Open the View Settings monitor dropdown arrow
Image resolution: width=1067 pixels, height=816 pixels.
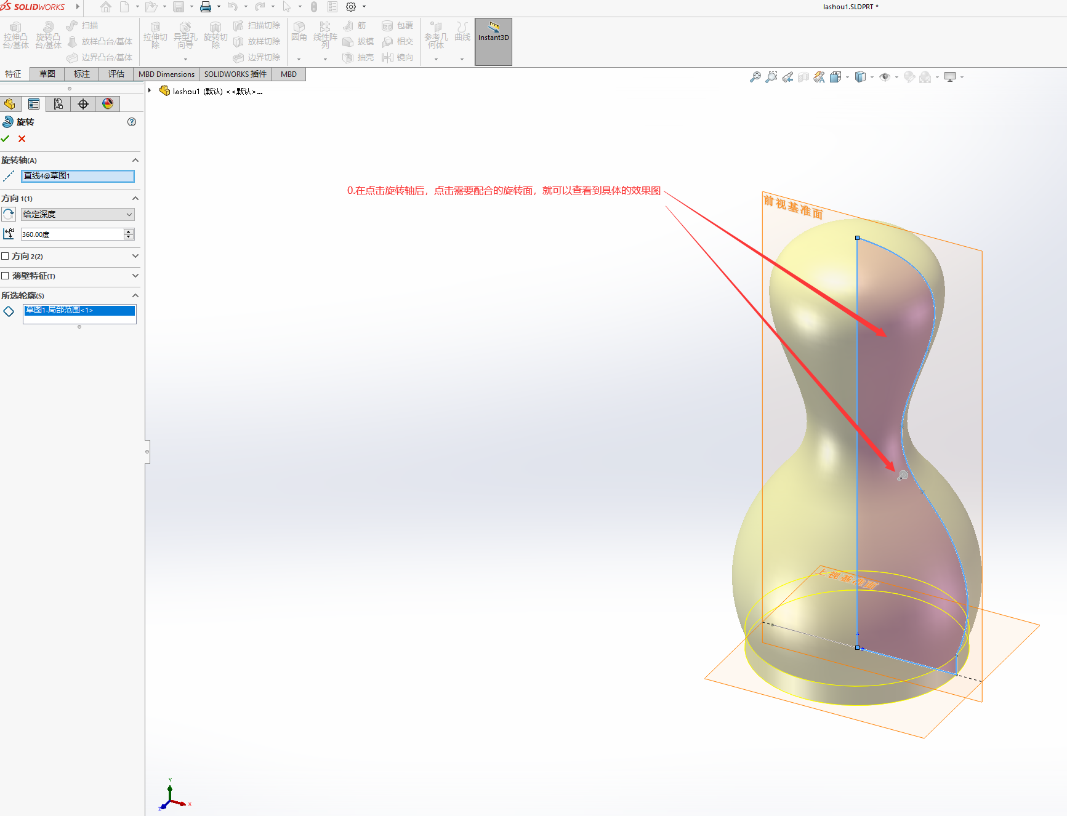[962, 78]
